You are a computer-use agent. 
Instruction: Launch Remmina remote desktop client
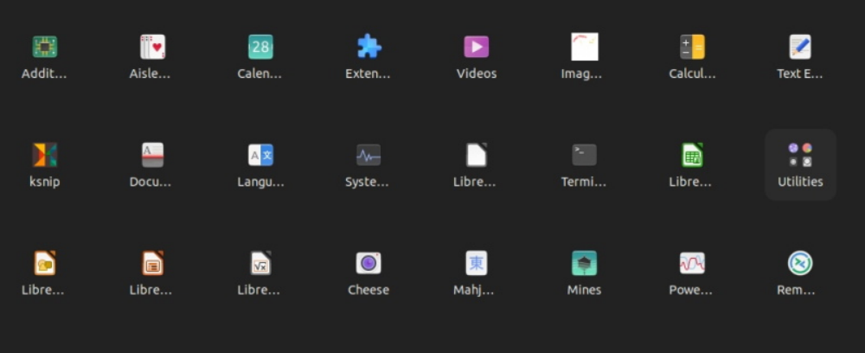pyautogui.click(x=800, y=263)
